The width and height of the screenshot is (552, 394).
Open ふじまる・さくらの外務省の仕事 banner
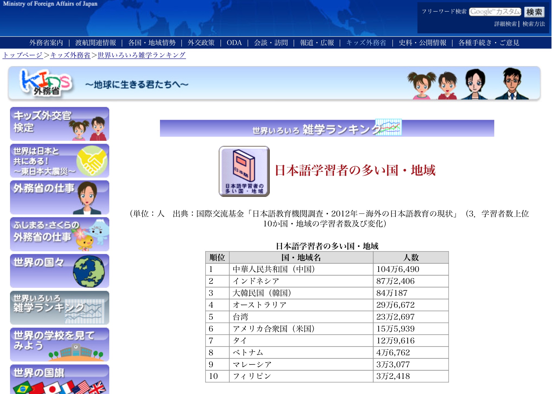coord(60,234)
